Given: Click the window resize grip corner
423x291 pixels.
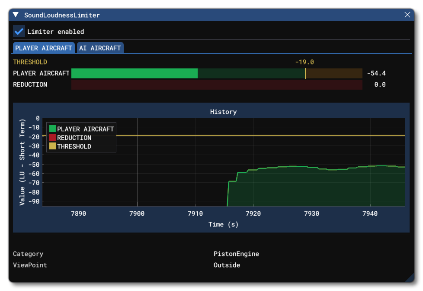Looking at the screenshot, I should (410, 278).
